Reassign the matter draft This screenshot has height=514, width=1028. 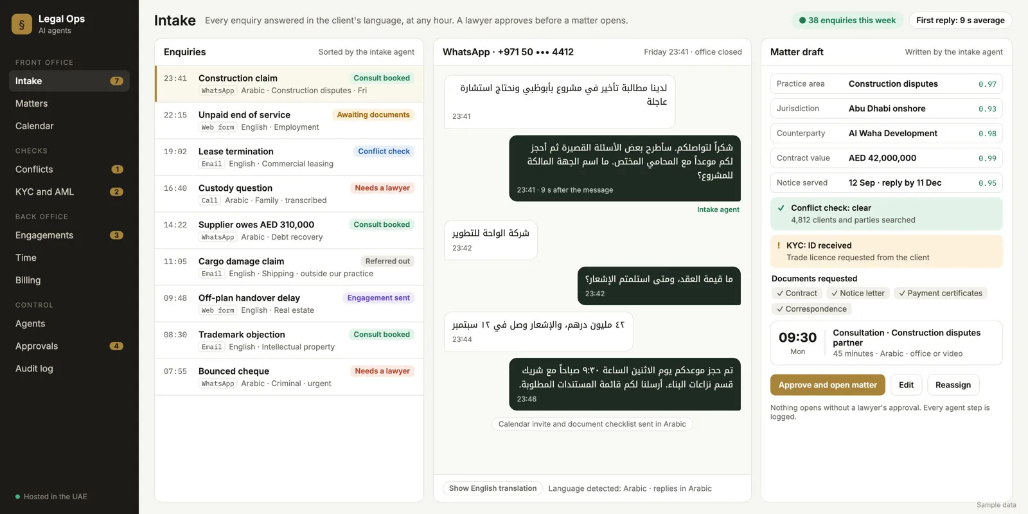pos(953,385)
